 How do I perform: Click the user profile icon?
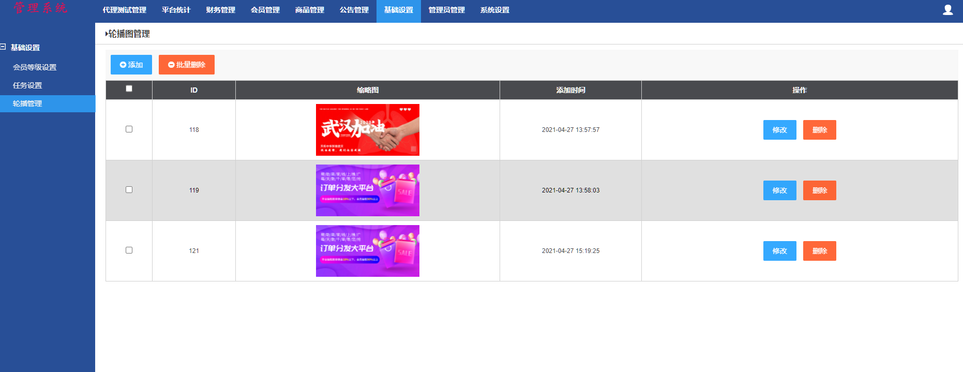click(x=947, y=10)
